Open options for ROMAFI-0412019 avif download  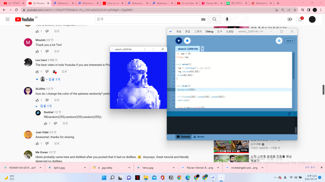point(41,168)
